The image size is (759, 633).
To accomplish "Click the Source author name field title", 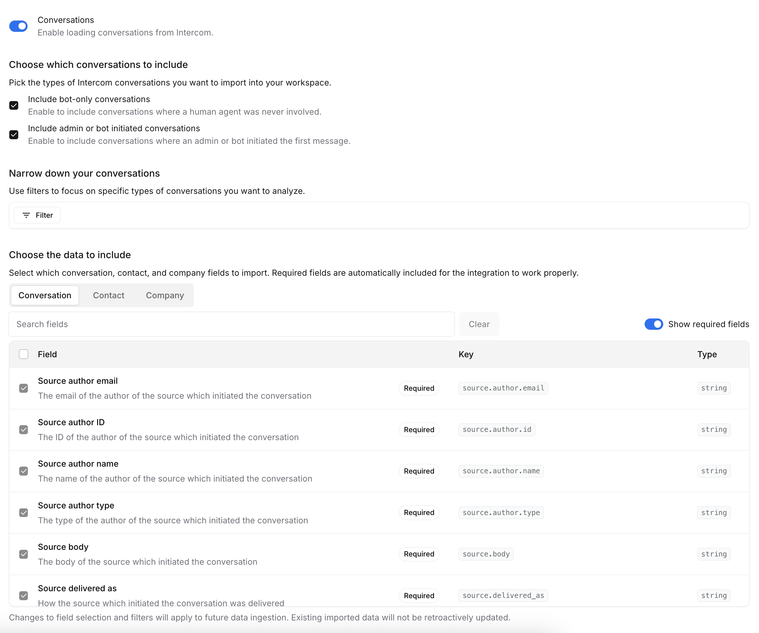I will click(x=78, y=464).
